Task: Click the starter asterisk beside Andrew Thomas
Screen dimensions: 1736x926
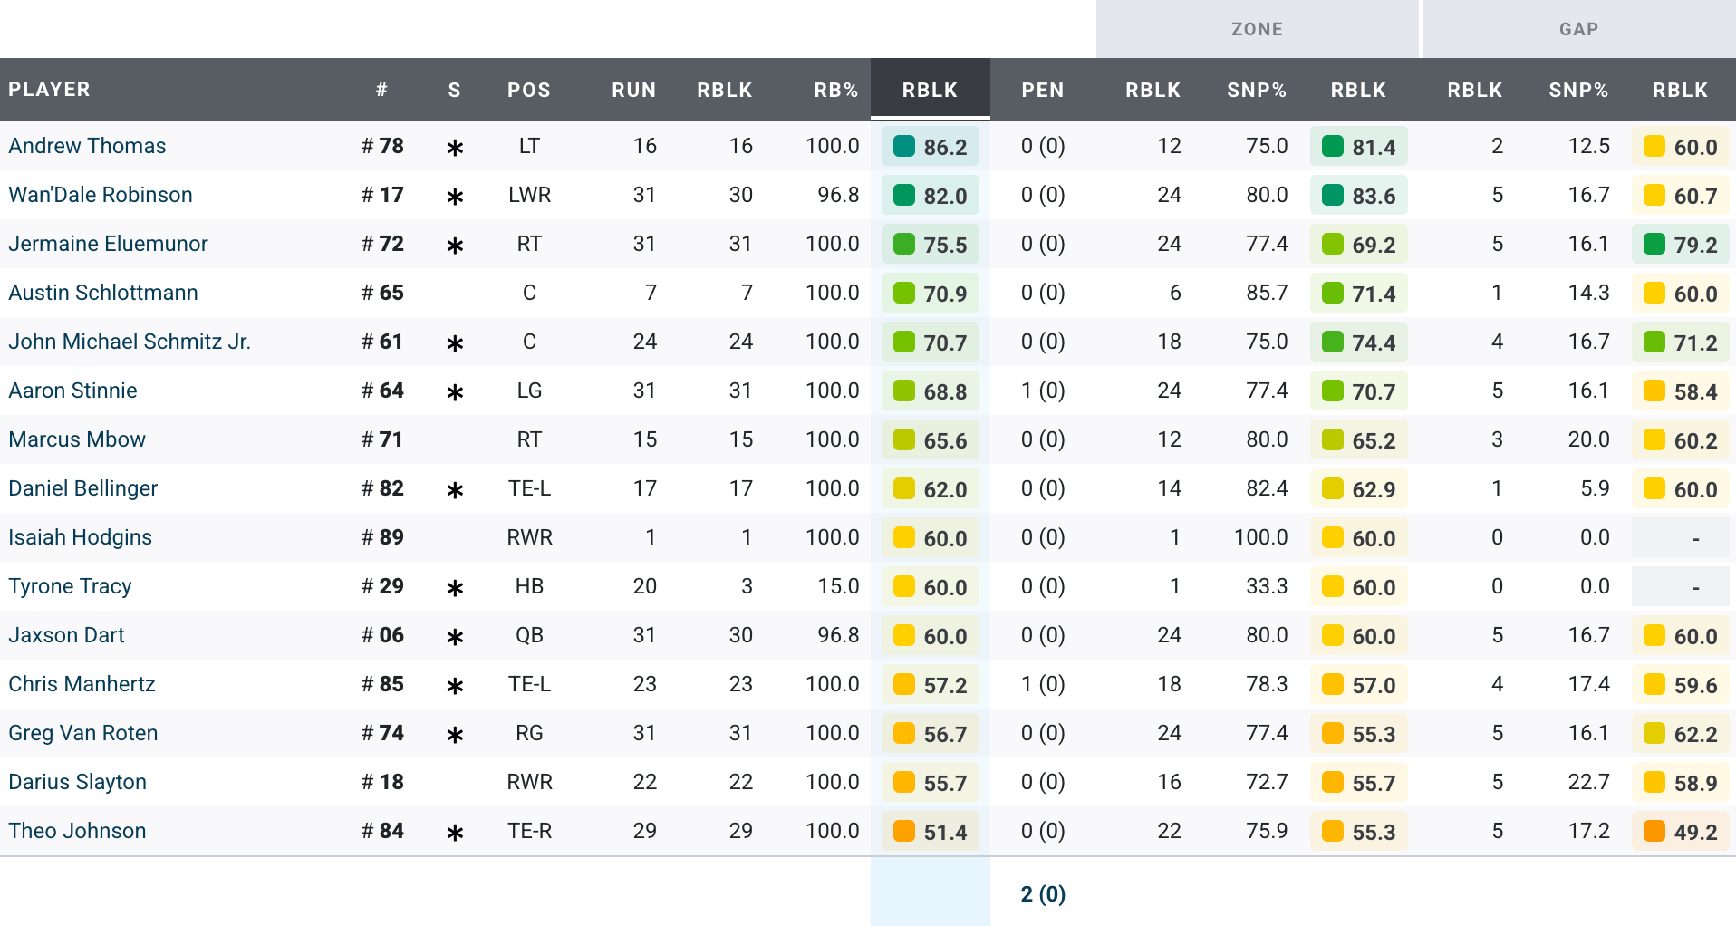Action: (455, 148)
